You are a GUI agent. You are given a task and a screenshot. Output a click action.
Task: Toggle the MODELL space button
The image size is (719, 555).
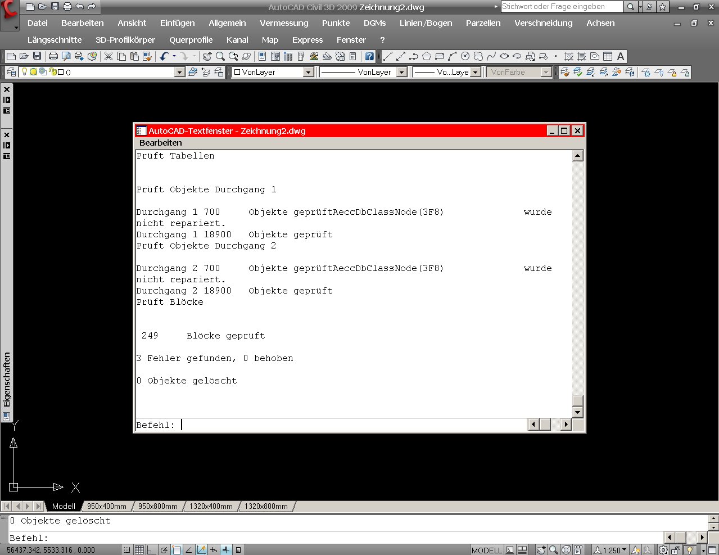487,550
